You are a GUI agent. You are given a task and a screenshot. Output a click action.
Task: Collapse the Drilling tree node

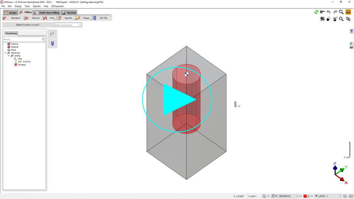[9, 56]
